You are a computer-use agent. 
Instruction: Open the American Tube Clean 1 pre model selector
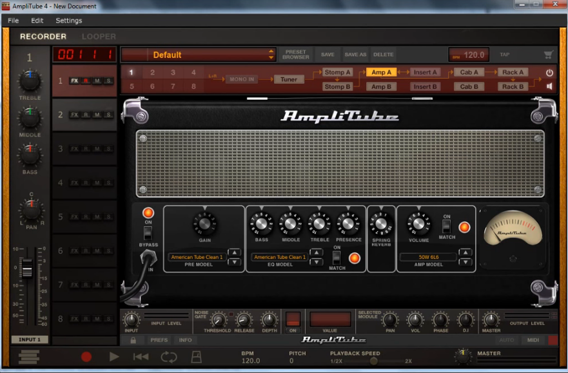pyautogui.click(x=197, y=257)
